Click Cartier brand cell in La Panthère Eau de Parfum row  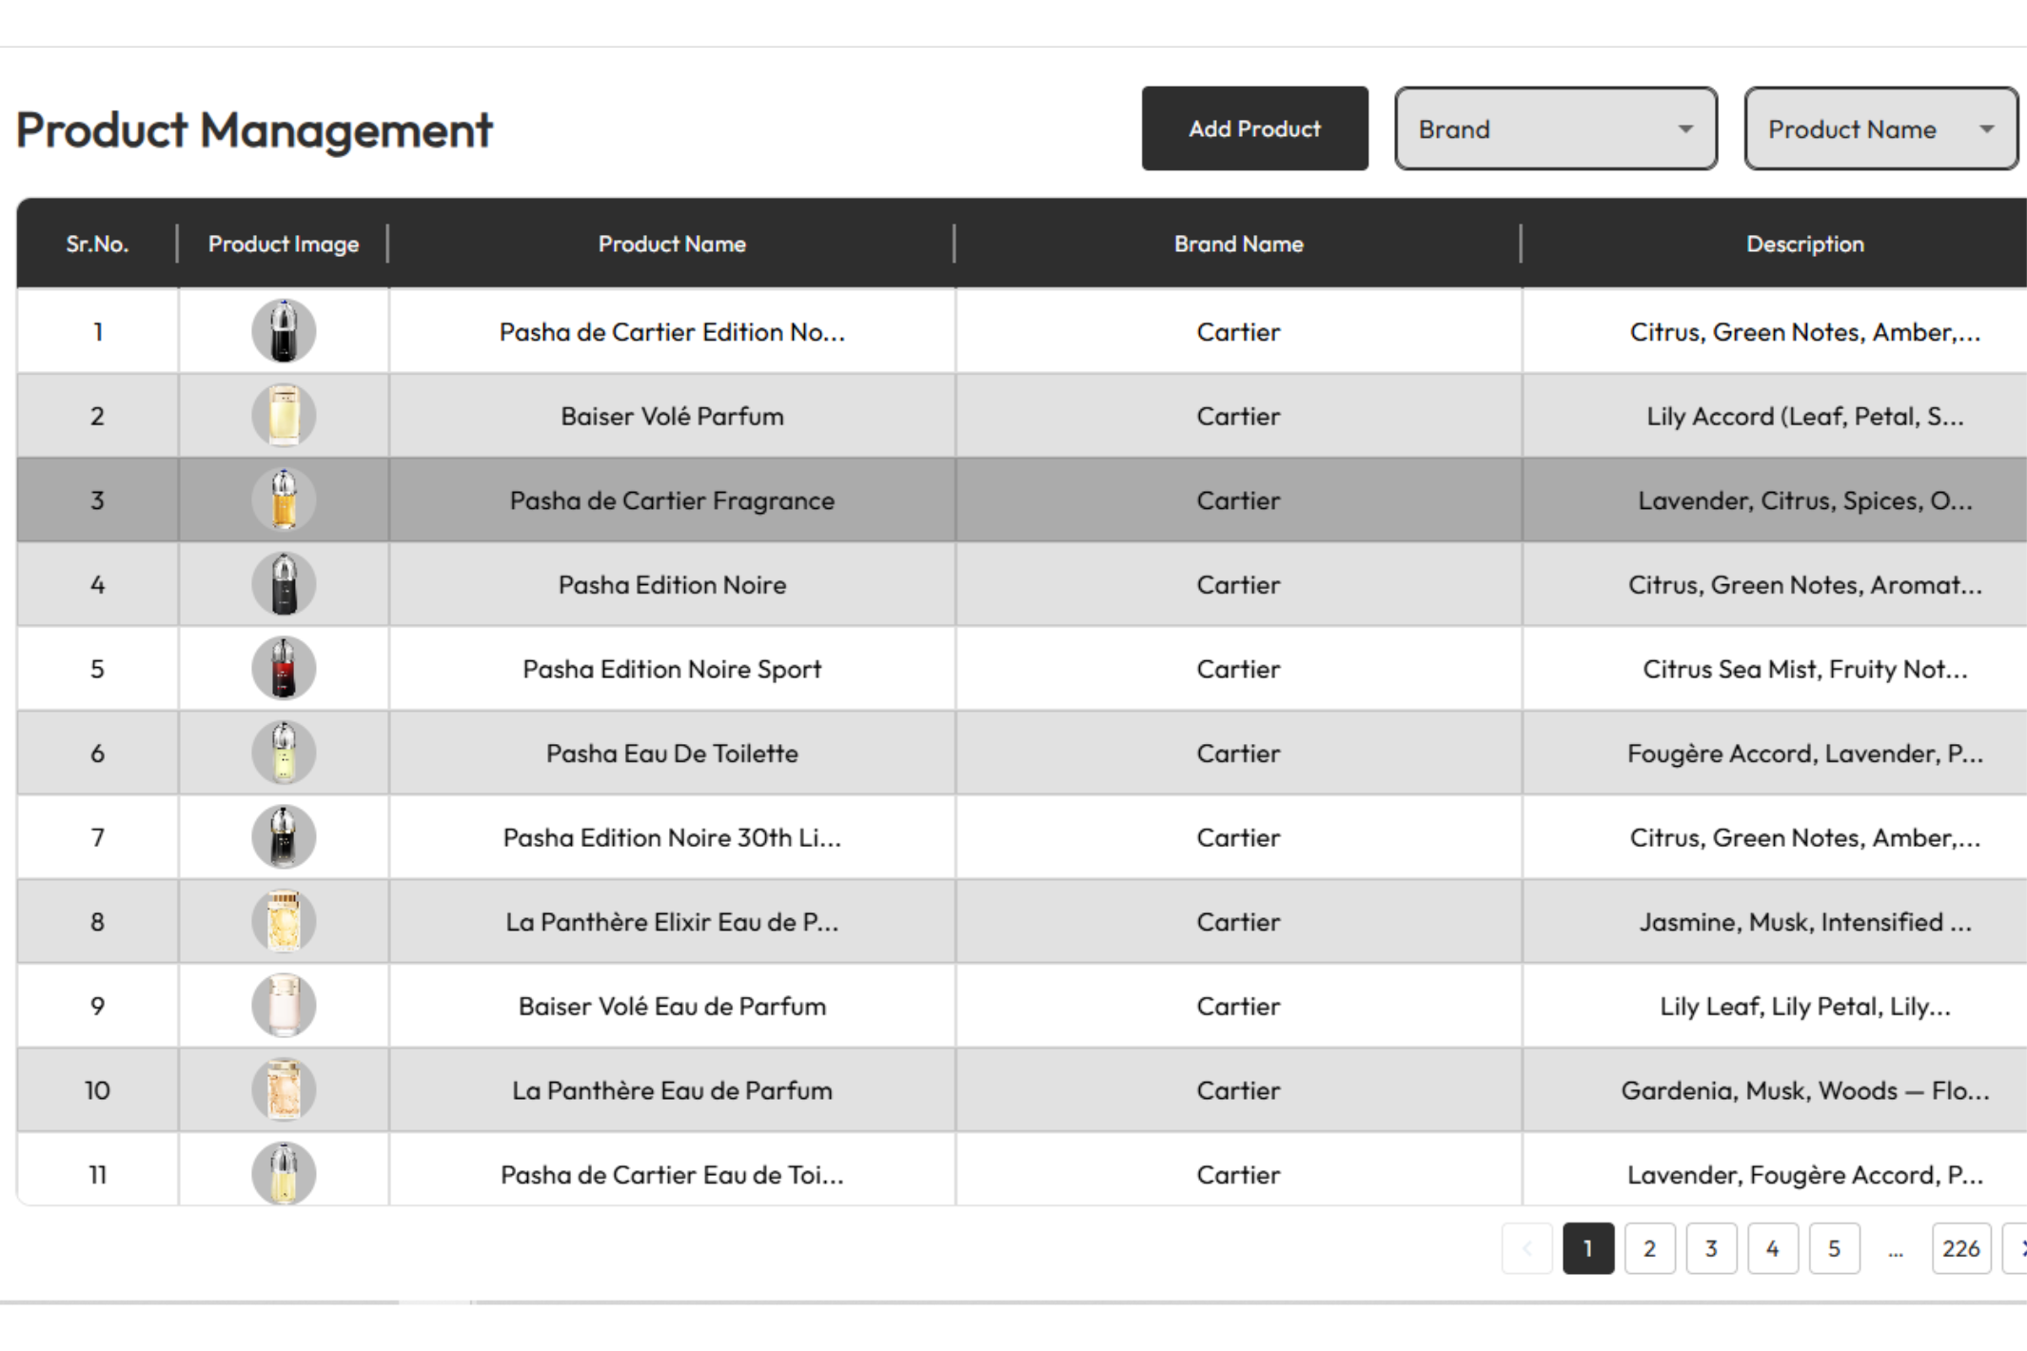click(x=1238, y=1090)
